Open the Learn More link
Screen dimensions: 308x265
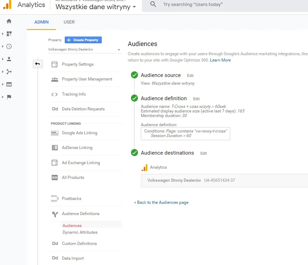coord(220,60)
